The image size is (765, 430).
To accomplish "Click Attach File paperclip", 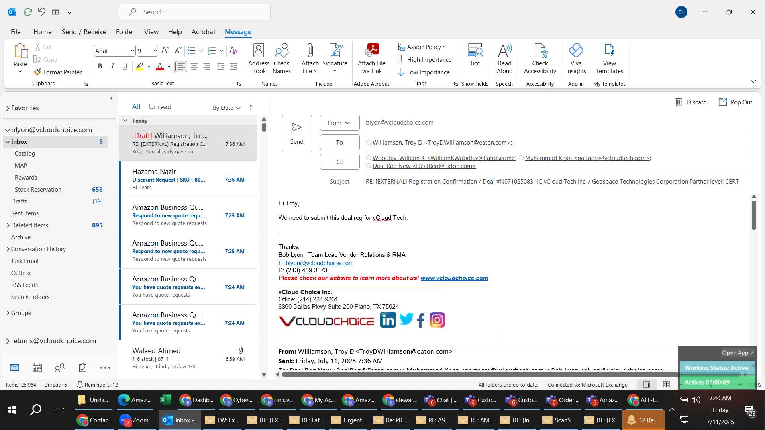I will [x=310, y=59].
